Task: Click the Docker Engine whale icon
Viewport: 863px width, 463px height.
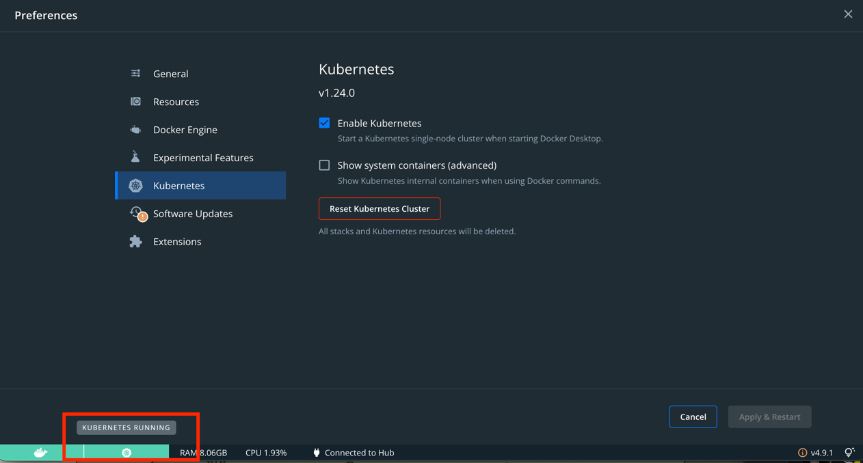Action: point(135,129)
